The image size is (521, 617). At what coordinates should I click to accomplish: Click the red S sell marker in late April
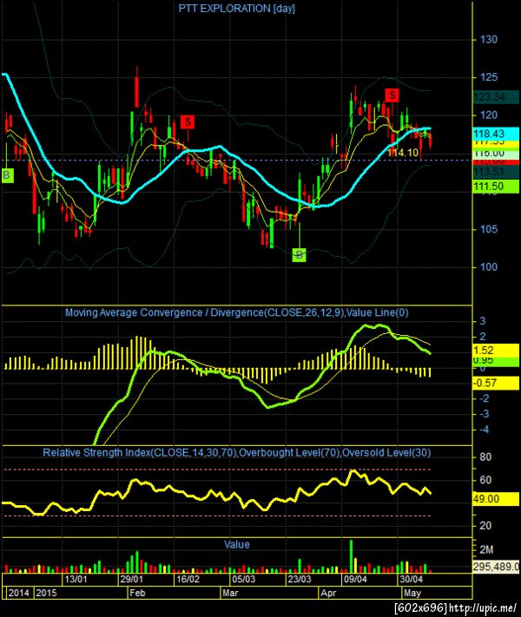[392, 95]
